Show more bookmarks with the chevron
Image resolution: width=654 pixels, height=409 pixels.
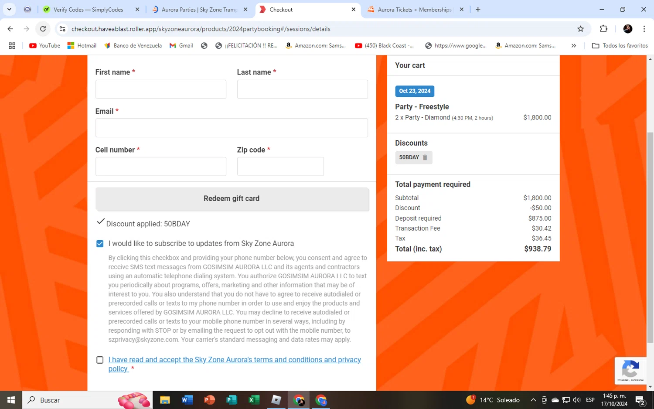pos(573,45)
